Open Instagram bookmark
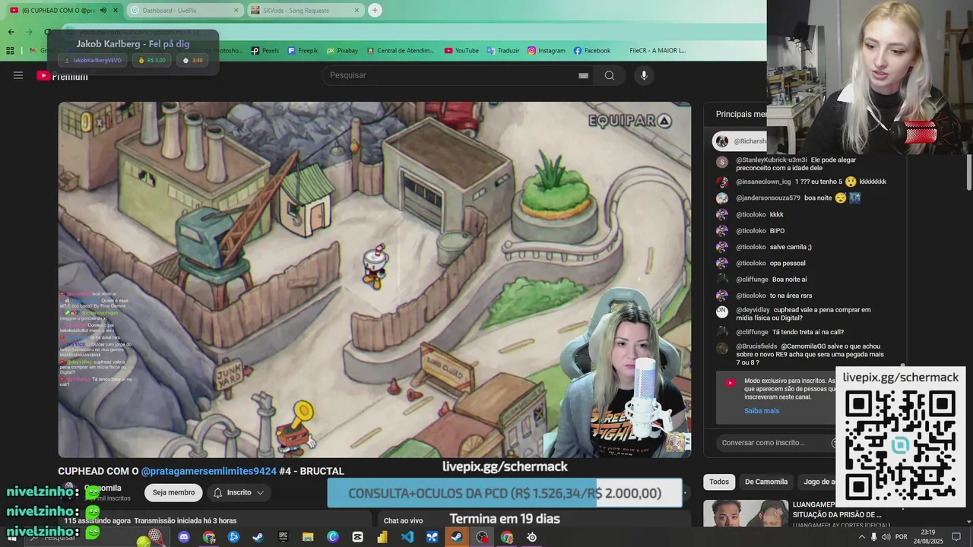This screenshot has width=973, height=547. coord(547,50)
